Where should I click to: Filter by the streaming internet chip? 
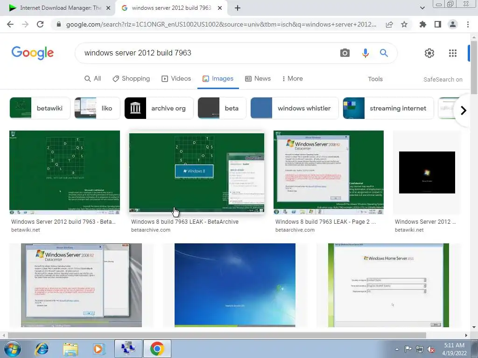[388, 108]
